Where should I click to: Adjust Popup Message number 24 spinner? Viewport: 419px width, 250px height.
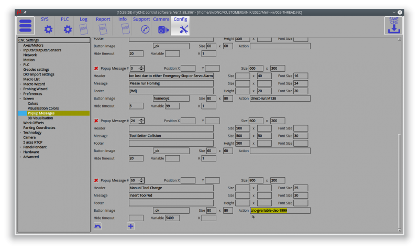pos(141,121)
